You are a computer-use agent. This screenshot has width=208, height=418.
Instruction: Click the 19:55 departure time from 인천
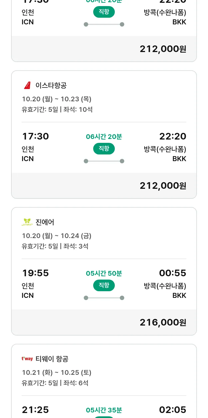[35, 273]
